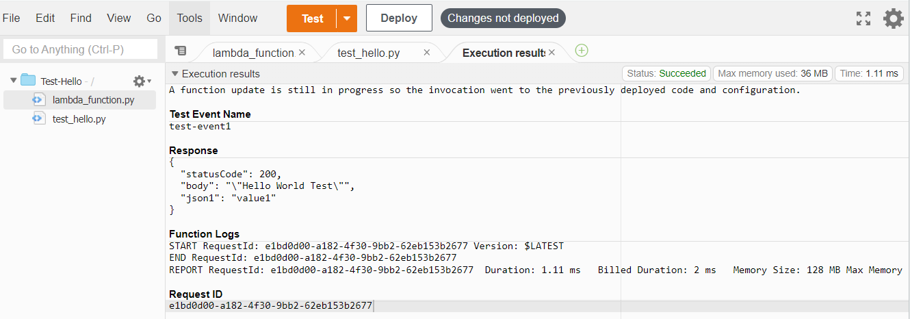Switch to the test_hello.py tab
910x319 pixels.
click(x=369, y=53)
